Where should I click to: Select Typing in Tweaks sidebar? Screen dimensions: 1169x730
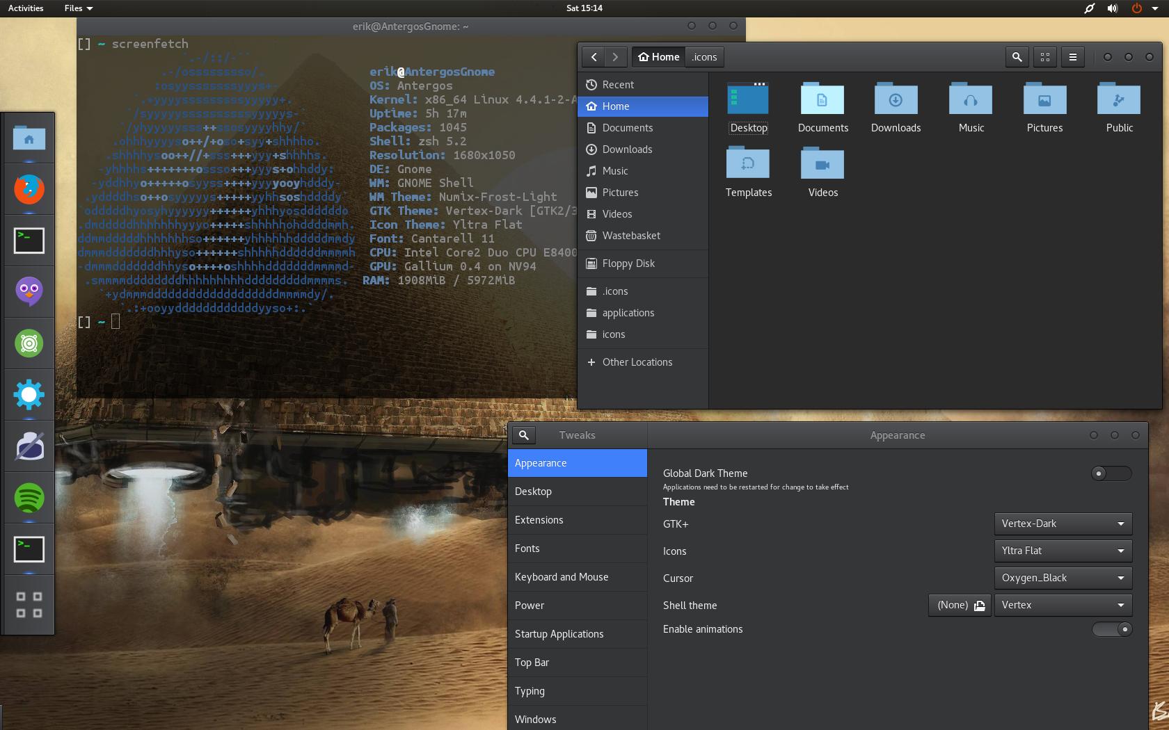[x=578, y=691]
